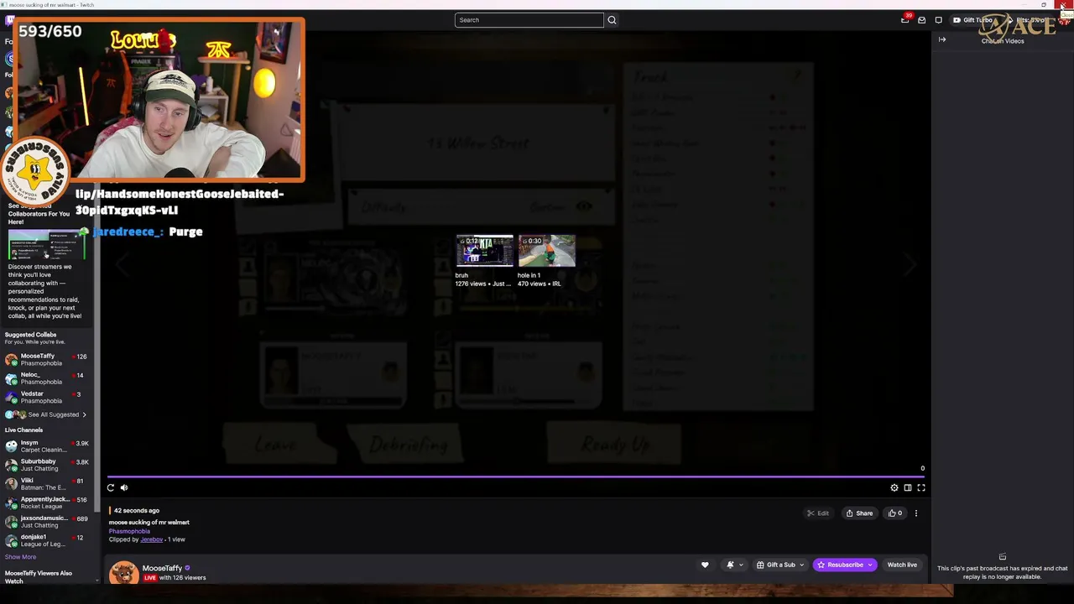Restore down the browser window

tap(1044, 5)
